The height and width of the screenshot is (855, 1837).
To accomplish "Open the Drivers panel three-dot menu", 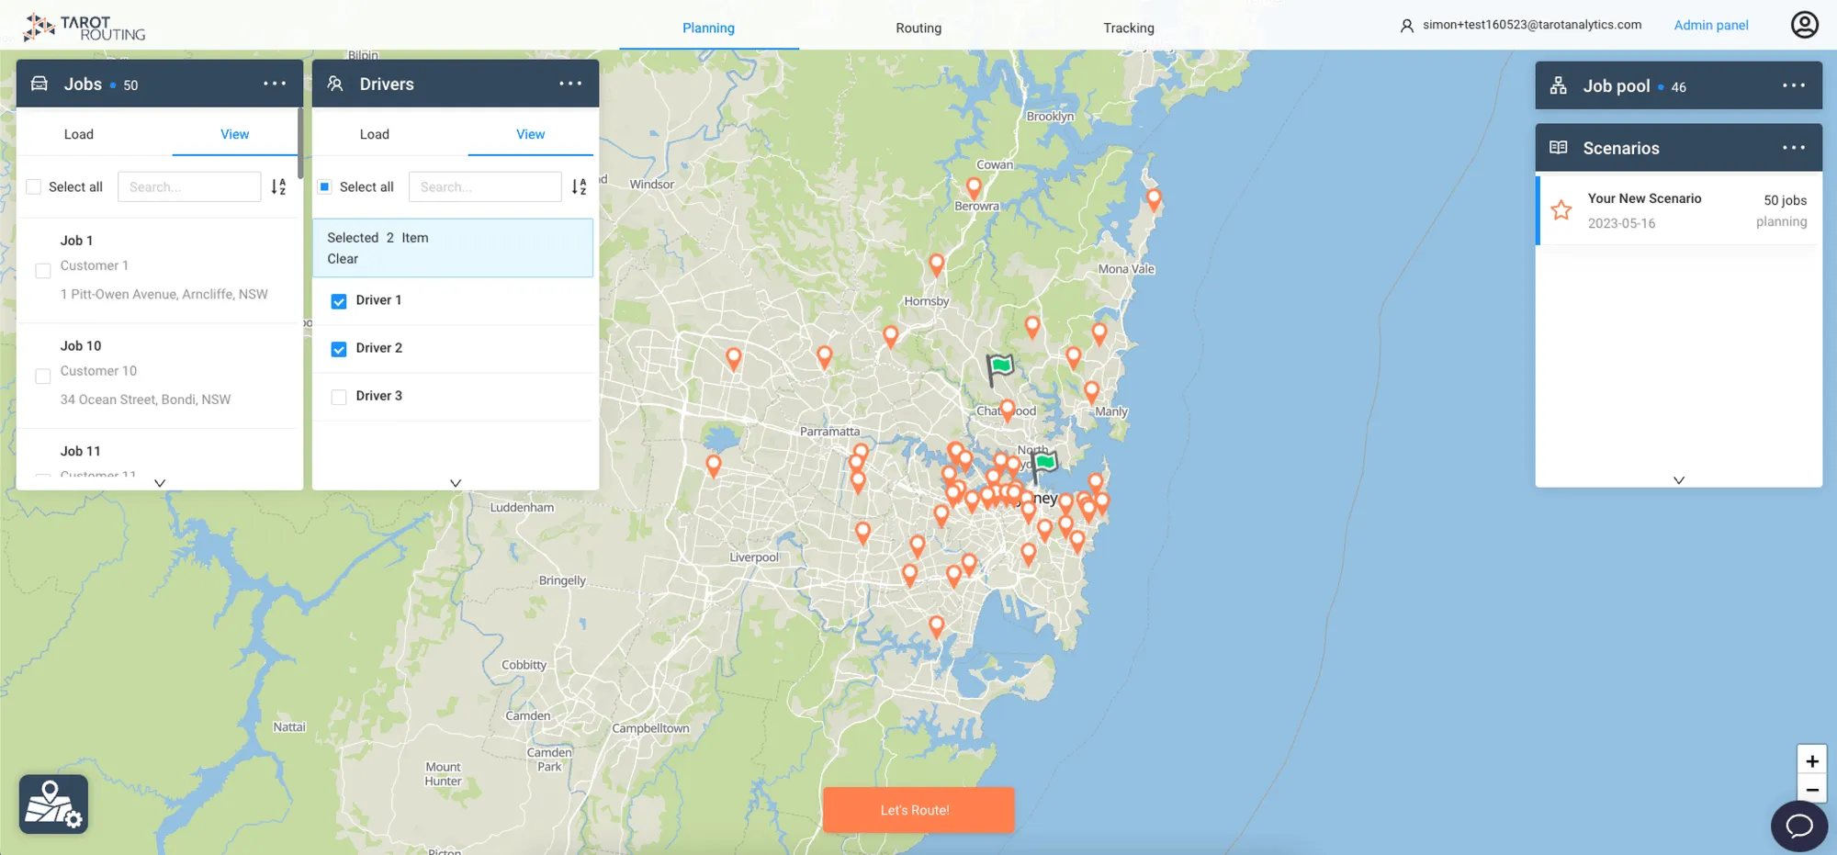I will coord(570,84).
